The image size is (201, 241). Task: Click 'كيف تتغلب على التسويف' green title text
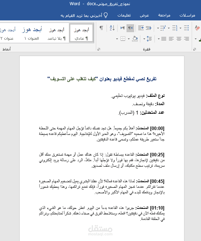(73, 79)
